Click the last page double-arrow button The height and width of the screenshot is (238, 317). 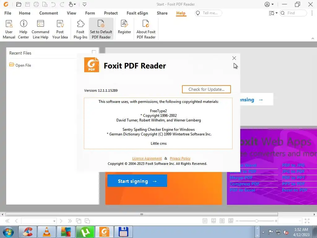70,221
